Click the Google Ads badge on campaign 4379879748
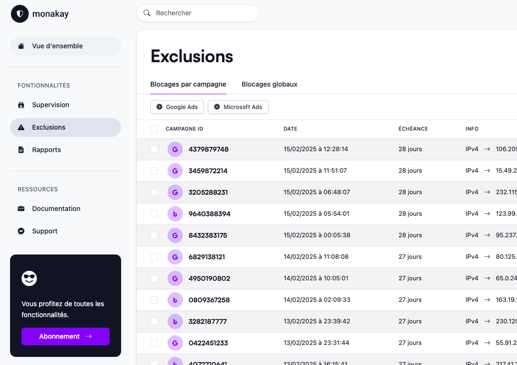Screen dimensions: 517x365 pos(175,149)
